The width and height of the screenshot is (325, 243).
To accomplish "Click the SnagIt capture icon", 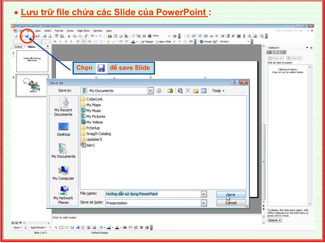I will [202, 41].
